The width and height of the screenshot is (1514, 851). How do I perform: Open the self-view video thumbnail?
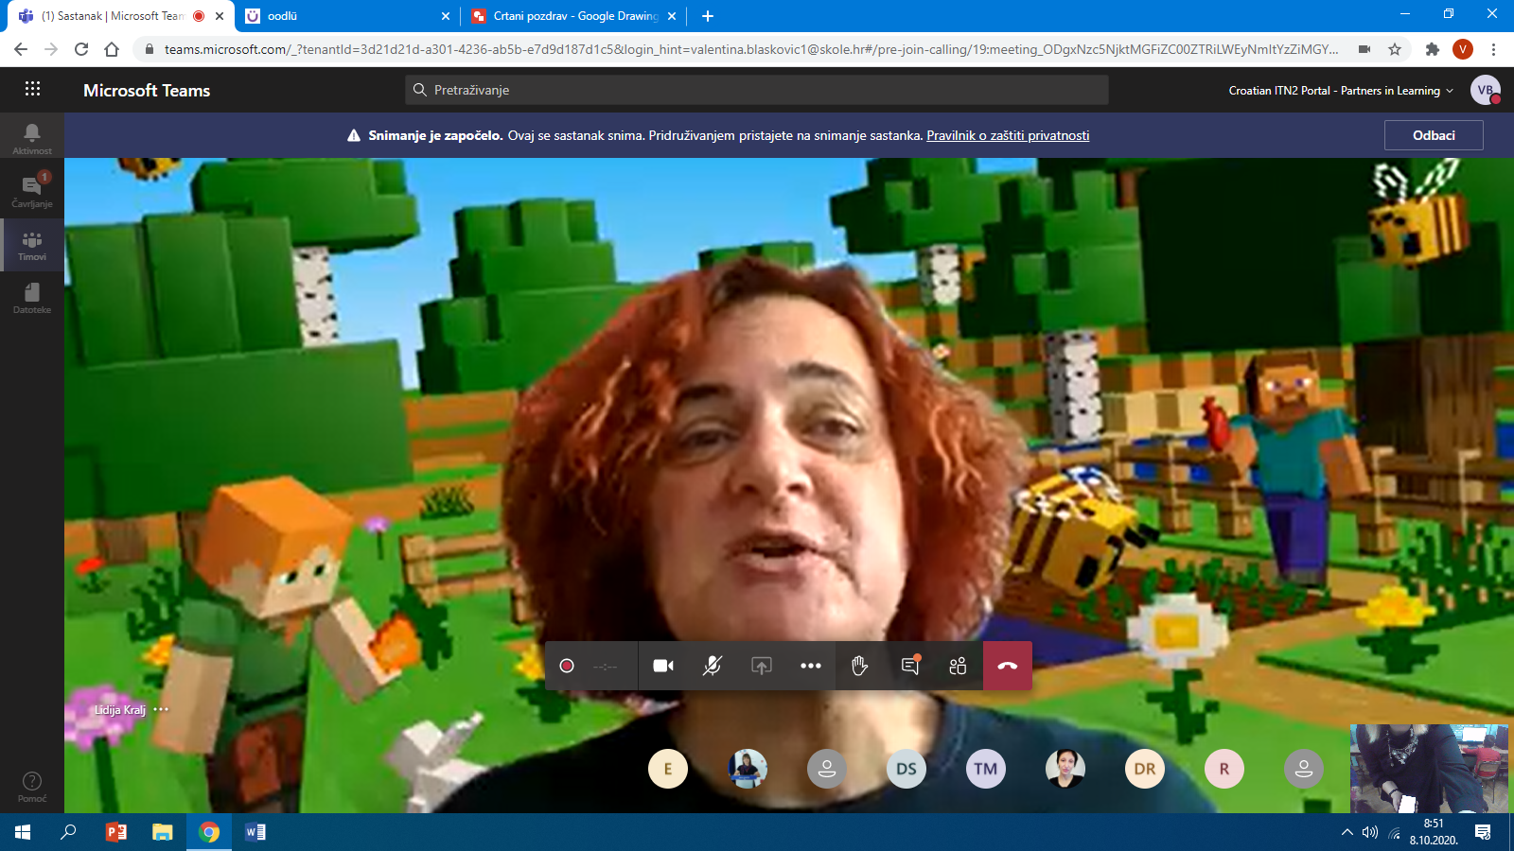(x=1429, y=769)
